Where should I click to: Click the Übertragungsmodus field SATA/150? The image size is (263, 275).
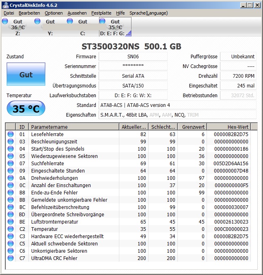tap(133, 85)
